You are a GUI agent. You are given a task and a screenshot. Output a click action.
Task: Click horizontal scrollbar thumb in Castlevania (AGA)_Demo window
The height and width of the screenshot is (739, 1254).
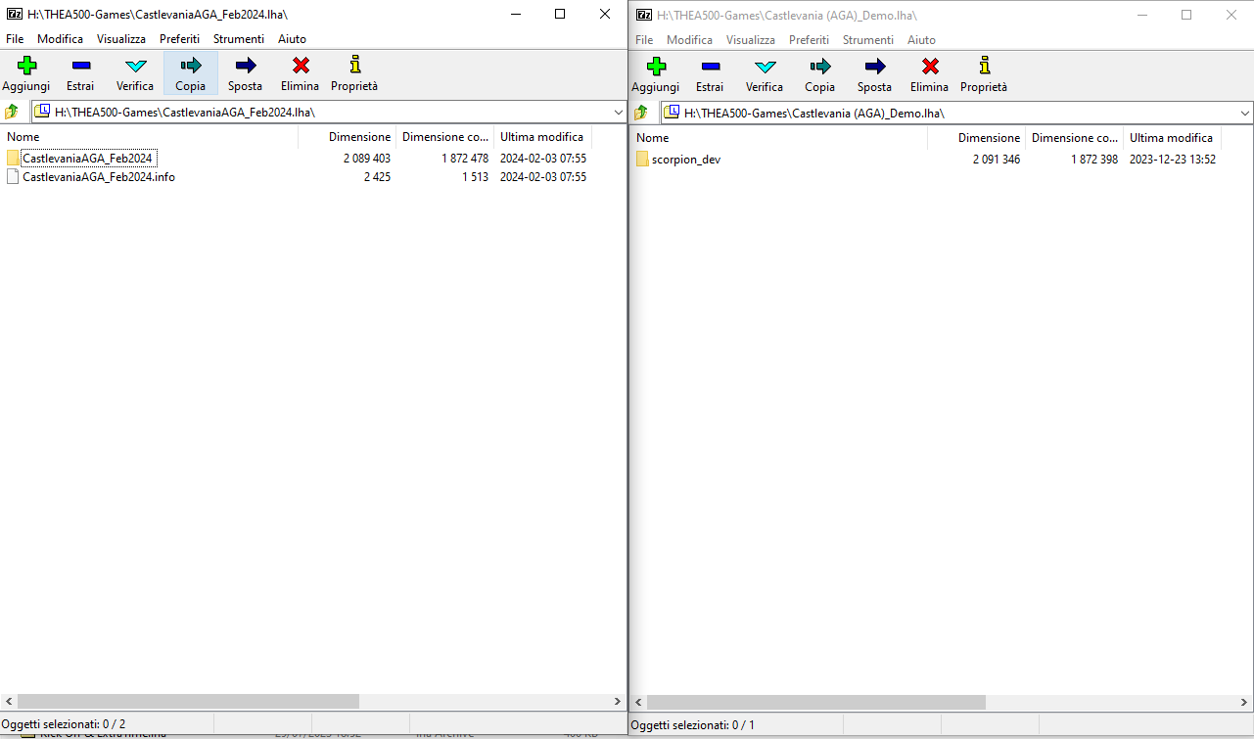(x=816, y=702)
